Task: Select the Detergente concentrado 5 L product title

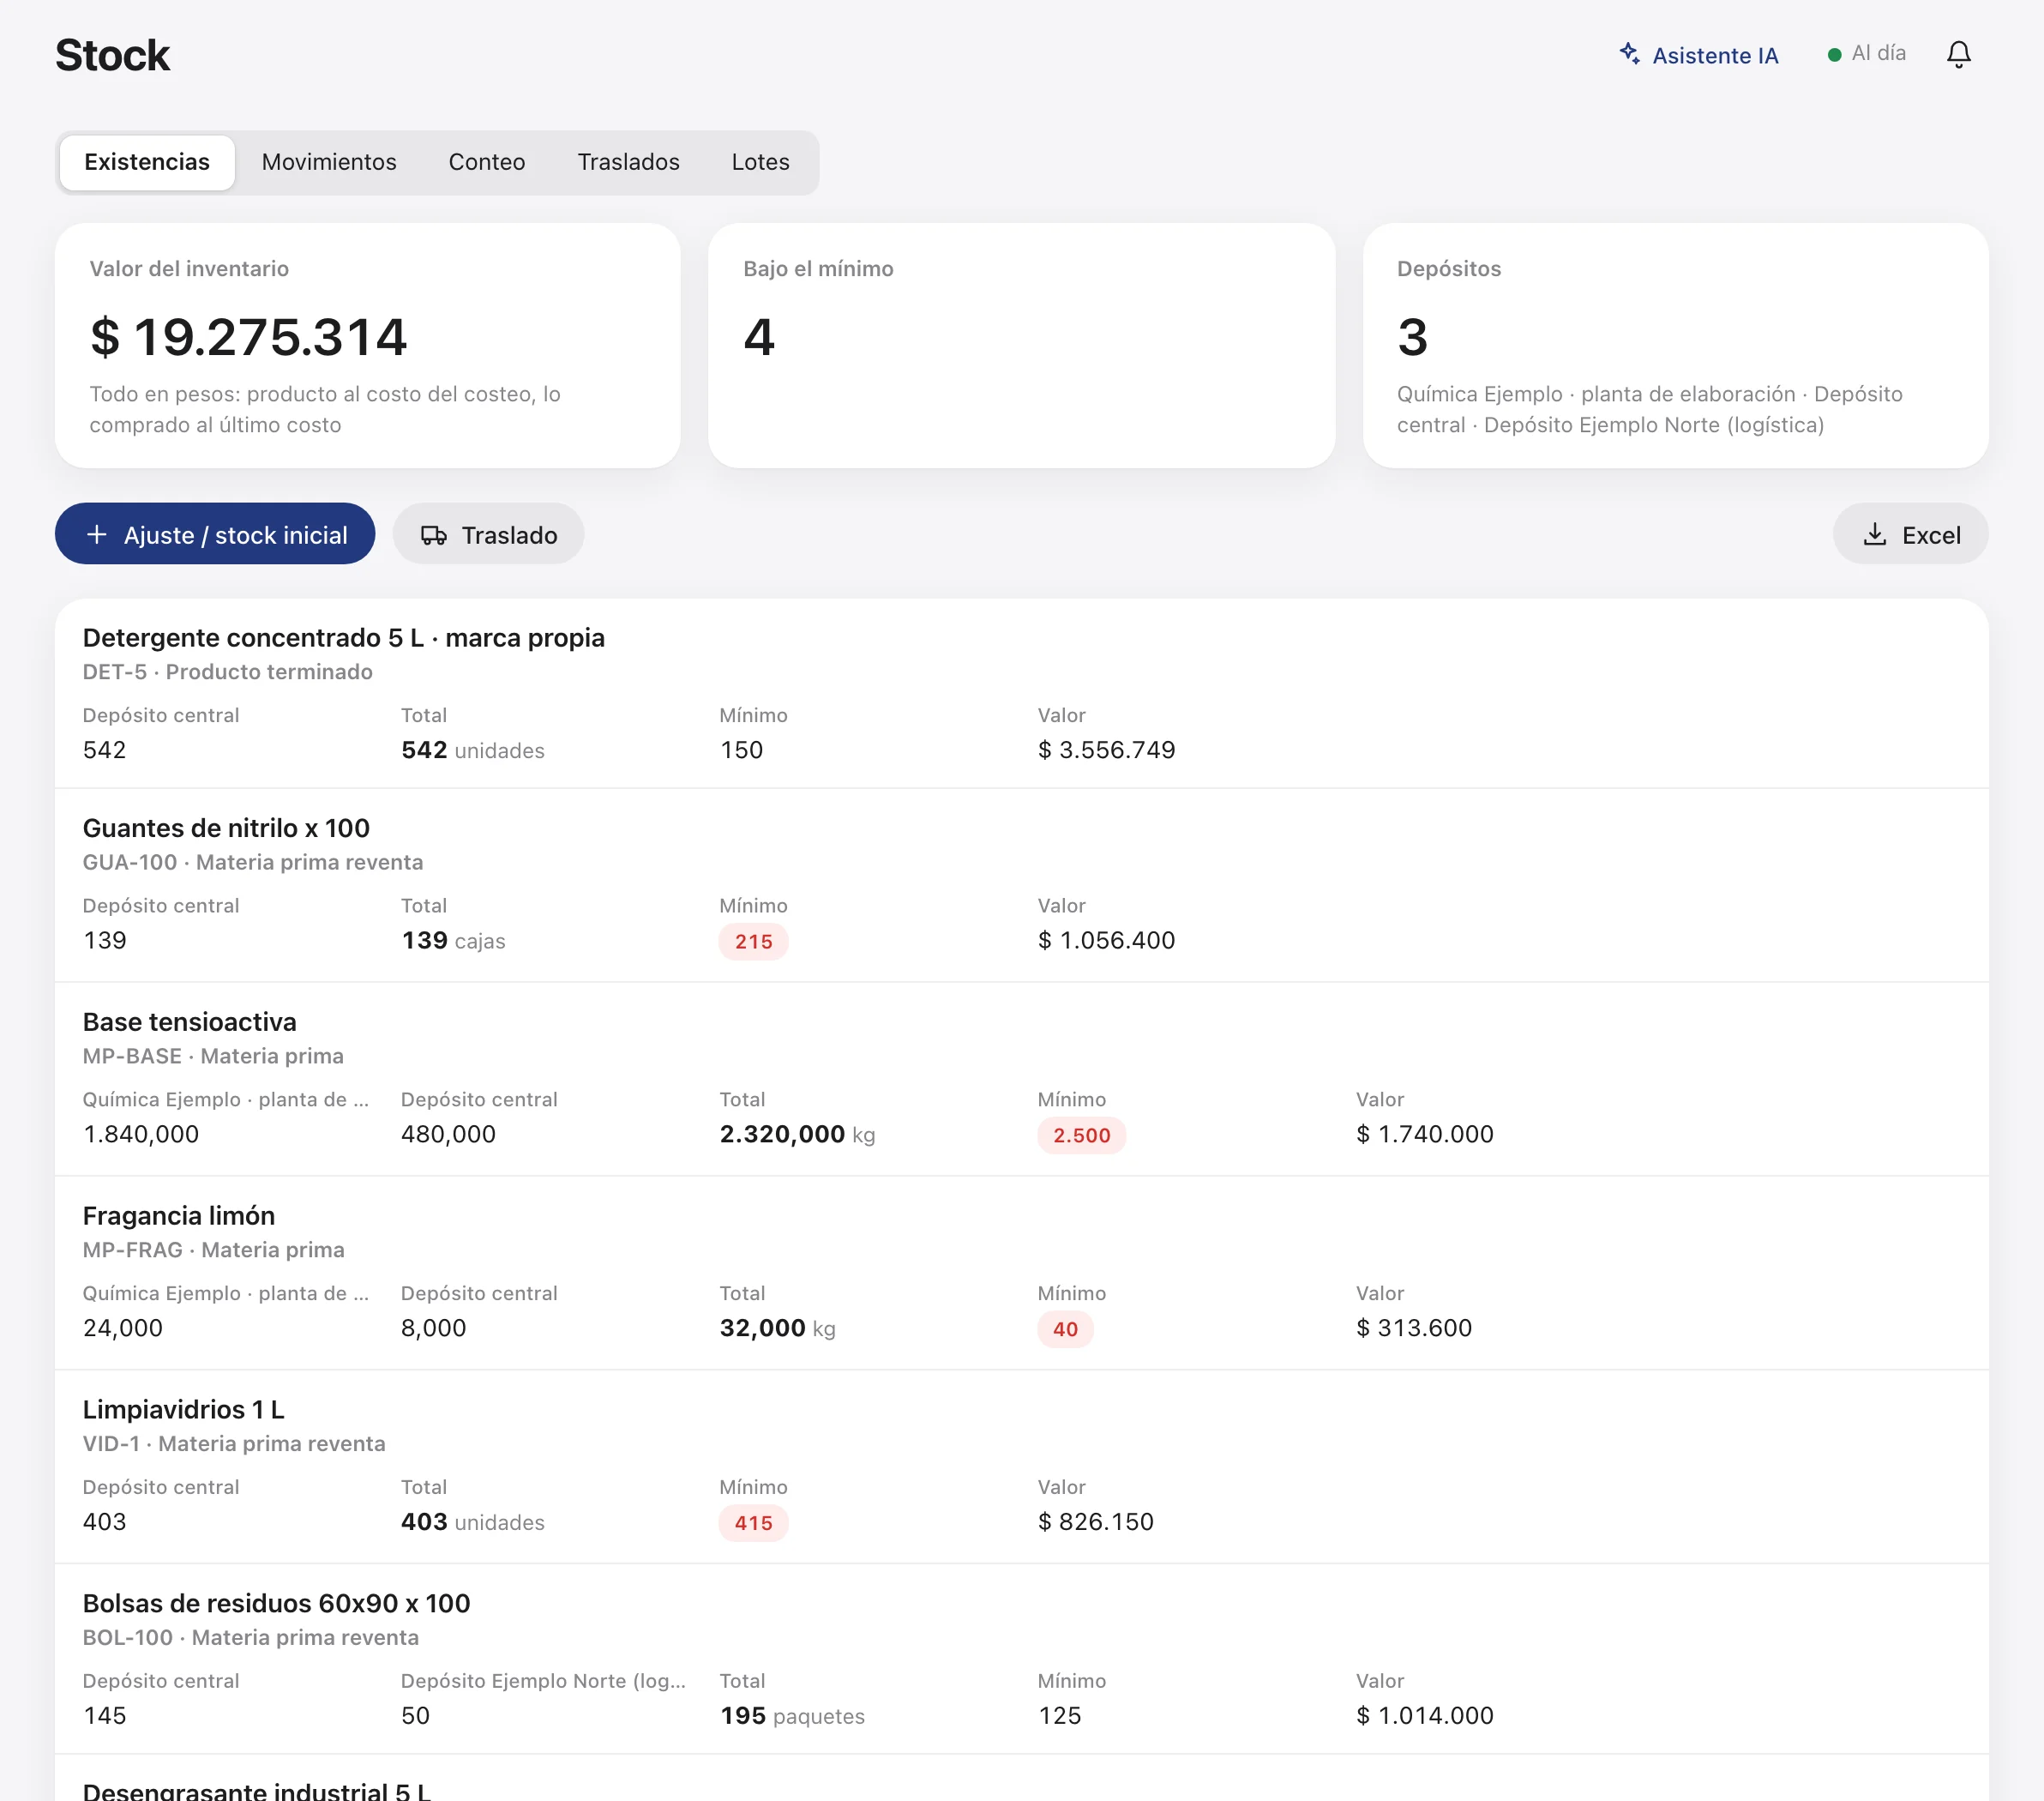Action: 343,638
